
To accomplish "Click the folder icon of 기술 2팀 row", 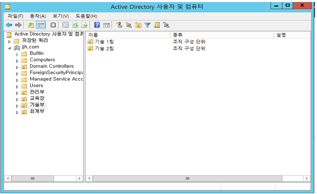I will (x=90, y=48).
